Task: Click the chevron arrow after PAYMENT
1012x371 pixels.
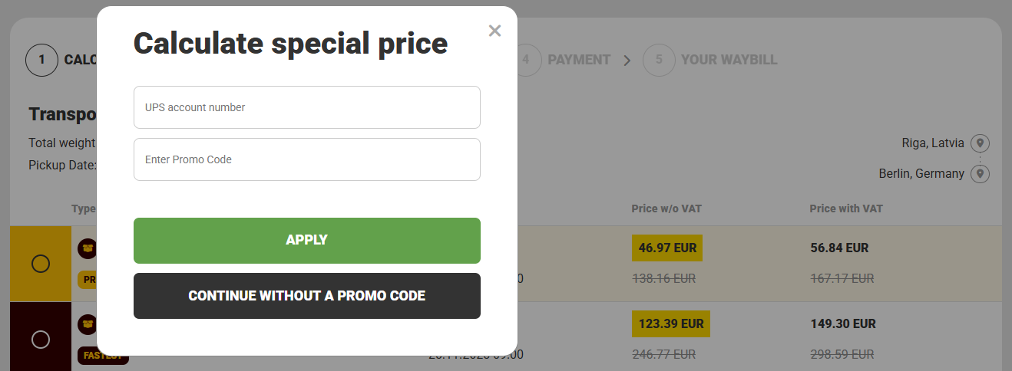Action: tap(627, 60)
